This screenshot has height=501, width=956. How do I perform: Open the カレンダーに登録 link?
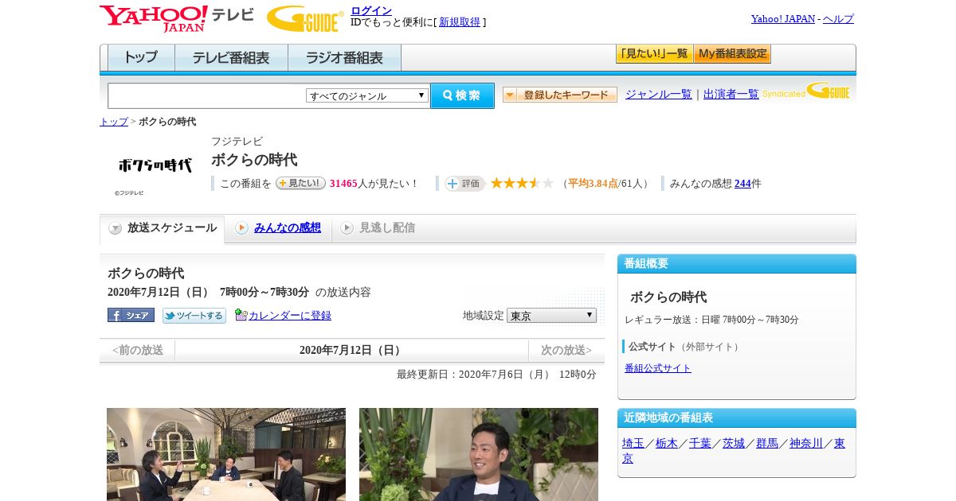[290, 316]
